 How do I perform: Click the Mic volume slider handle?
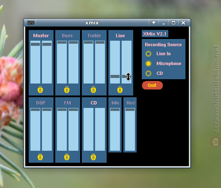(115, 110)
